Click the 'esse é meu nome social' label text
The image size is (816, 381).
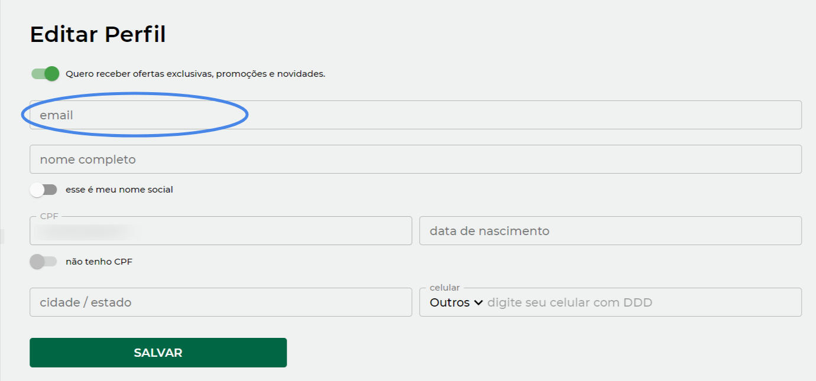click(119, 190)
